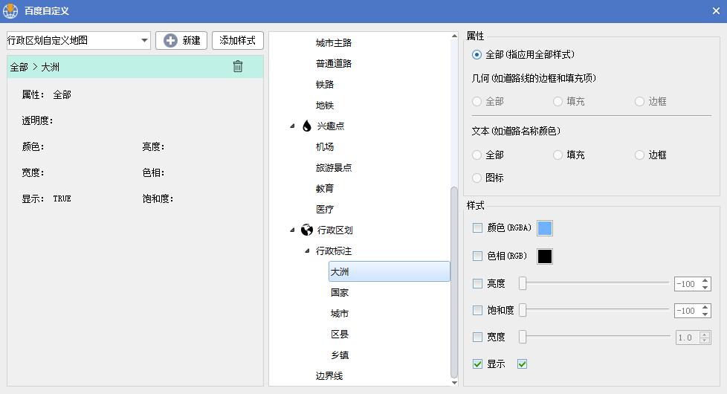
Task: Click the water drop icon for 兴趣点
Action: point(306,126)
